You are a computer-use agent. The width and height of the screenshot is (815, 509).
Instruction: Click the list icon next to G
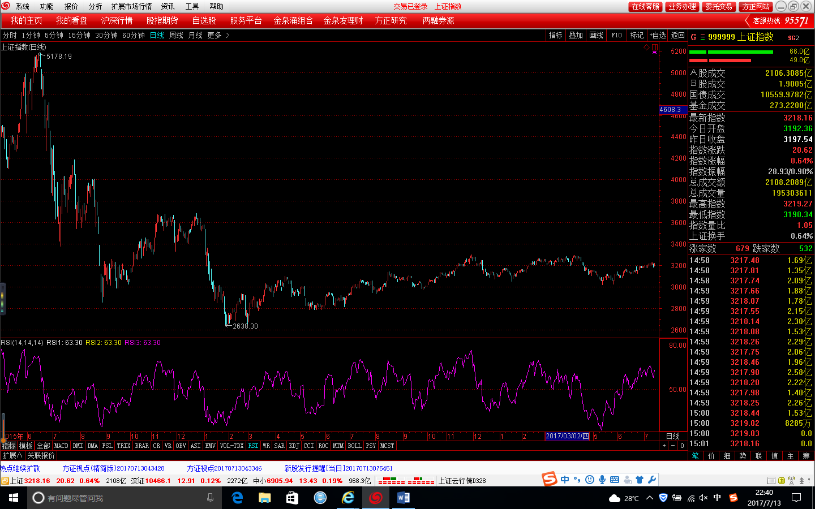[x=702, y=37]
